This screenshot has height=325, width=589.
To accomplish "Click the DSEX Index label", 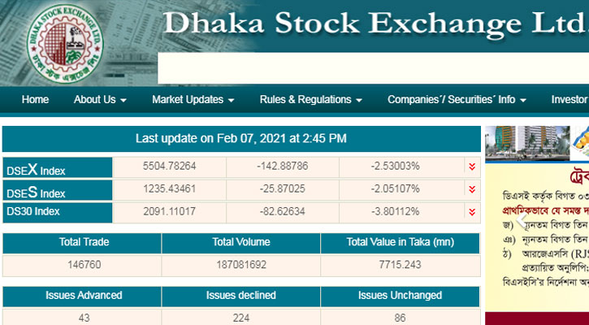I will (37, 170).
